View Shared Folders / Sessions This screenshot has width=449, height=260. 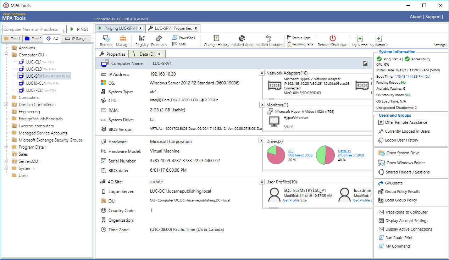(x=404, y=172)
